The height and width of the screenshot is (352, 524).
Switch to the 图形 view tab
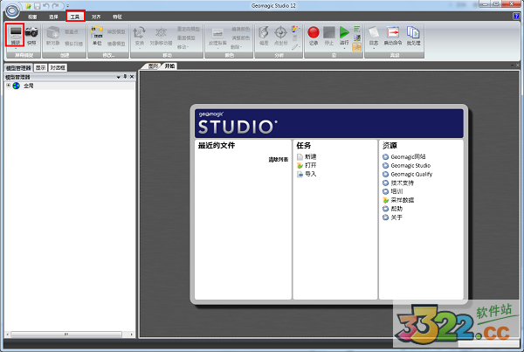point(152,66)
